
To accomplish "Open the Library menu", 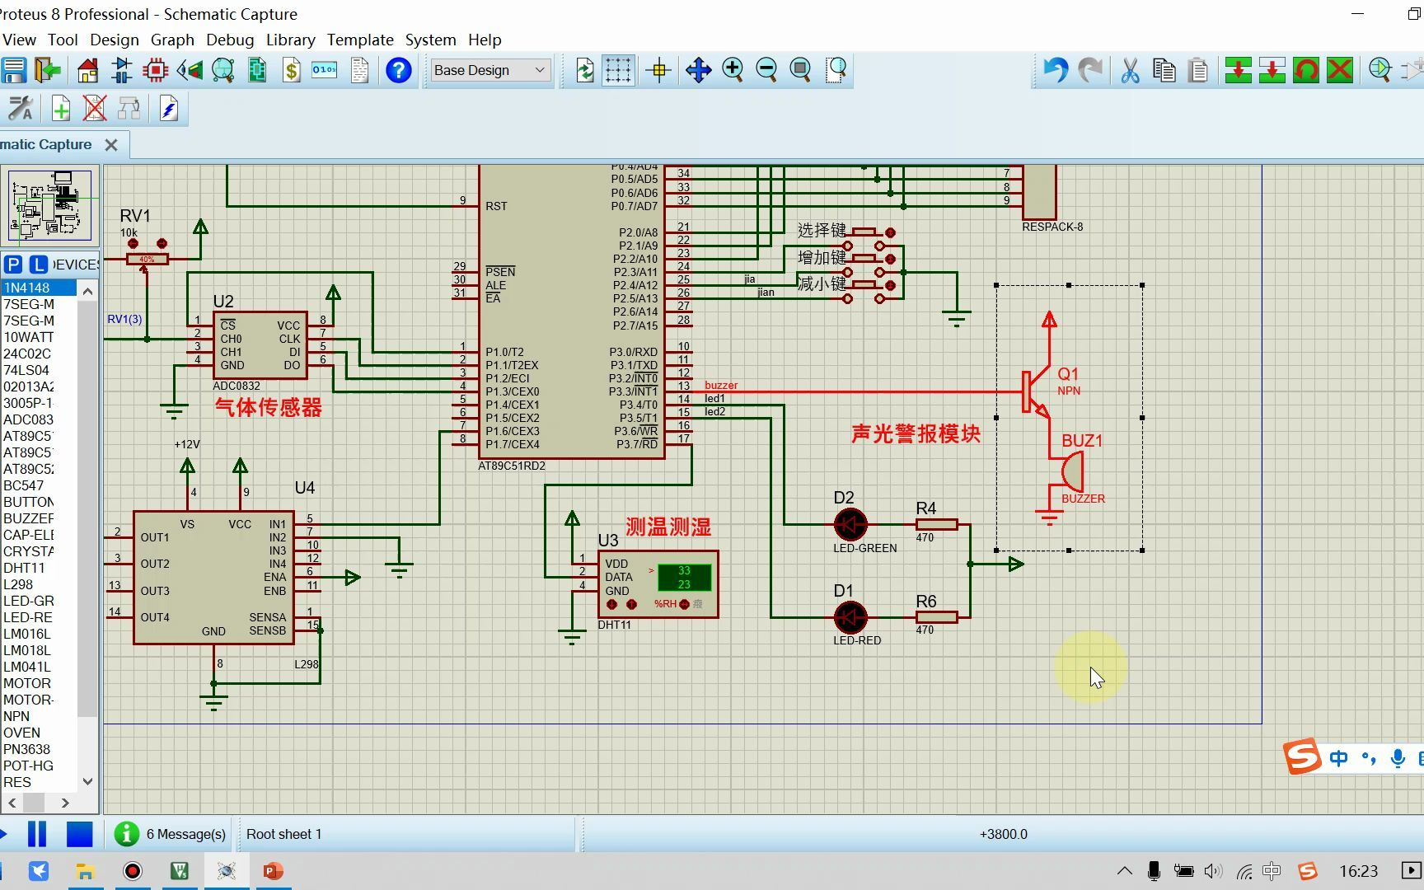I will point(290,40).
